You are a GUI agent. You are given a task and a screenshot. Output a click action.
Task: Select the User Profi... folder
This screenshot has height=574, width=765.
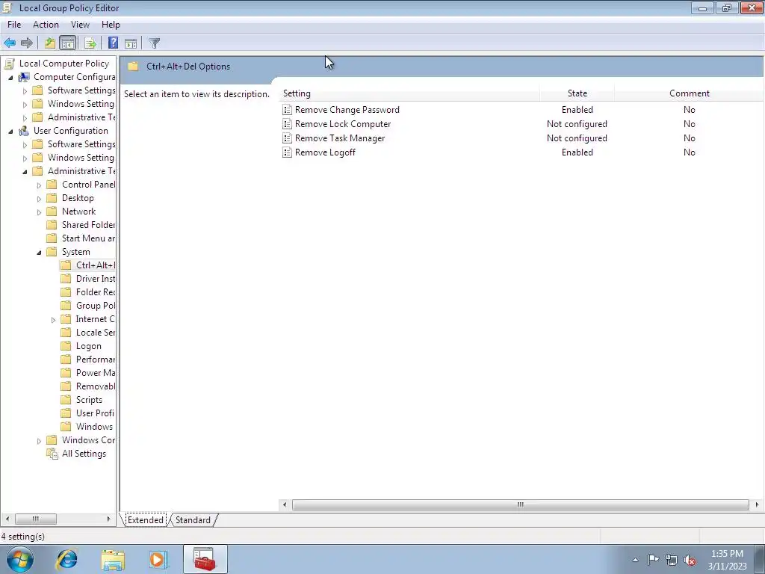(95, 413)
